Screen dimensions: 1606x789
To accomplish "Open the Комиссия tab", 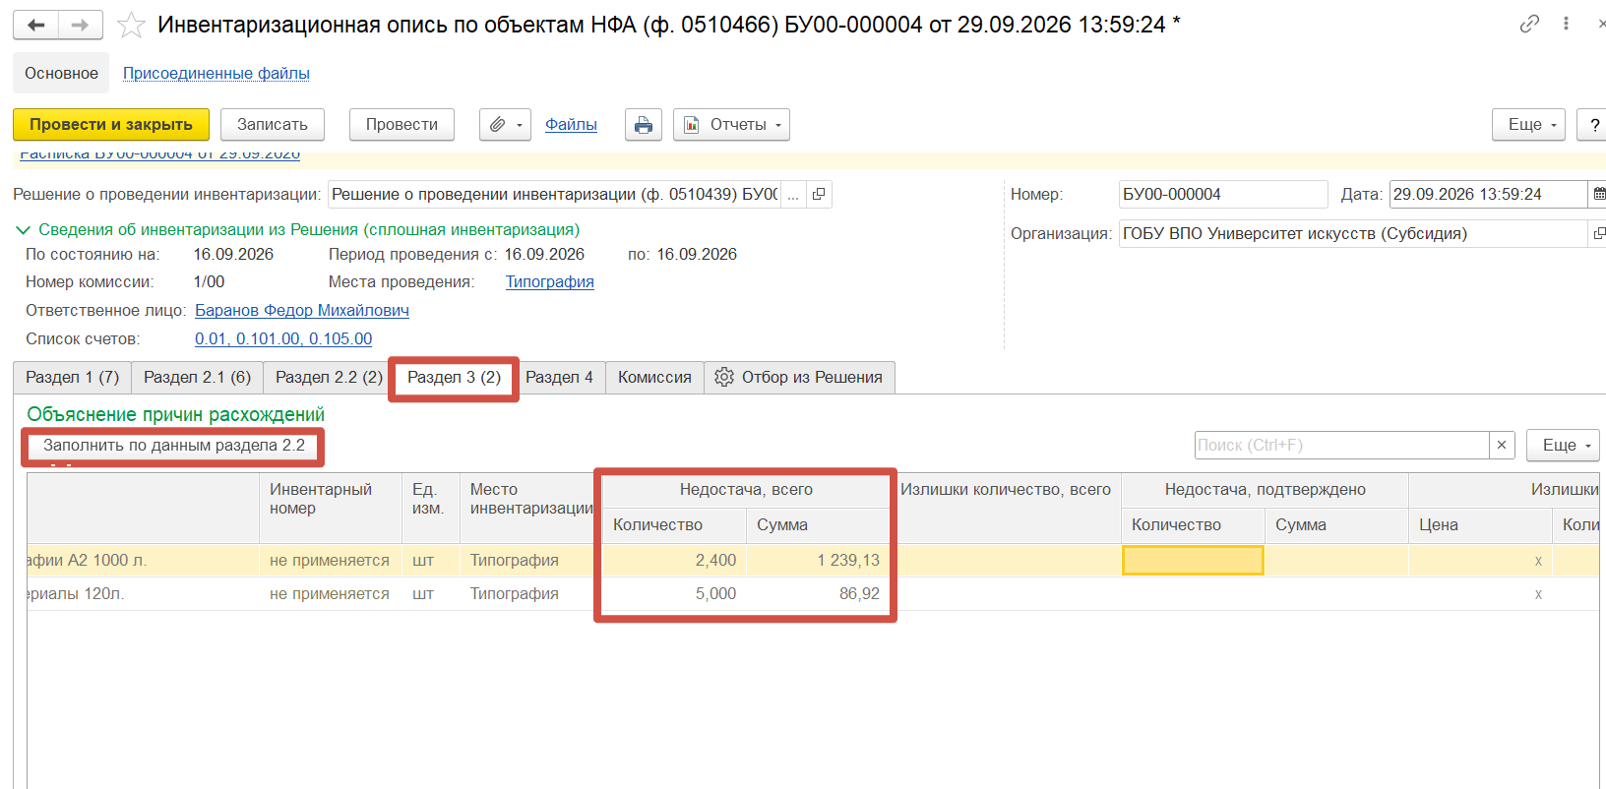I will point(654,378).
